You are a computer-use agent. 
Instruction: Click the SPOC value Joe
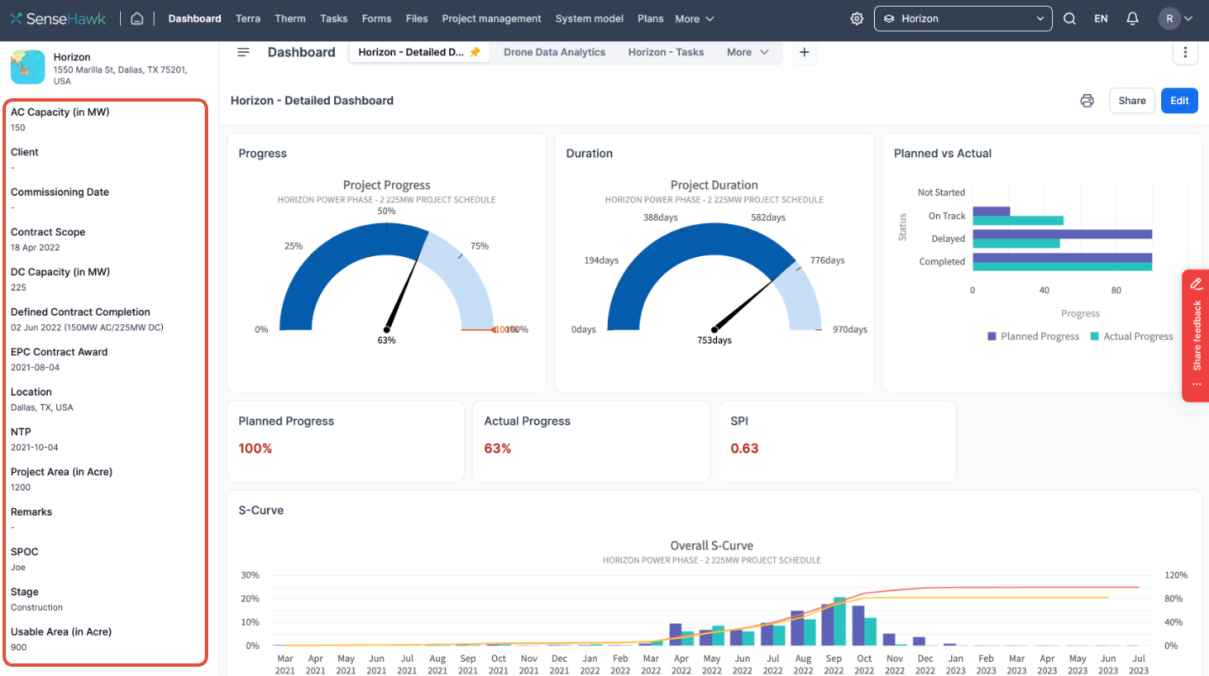(18, 567)
